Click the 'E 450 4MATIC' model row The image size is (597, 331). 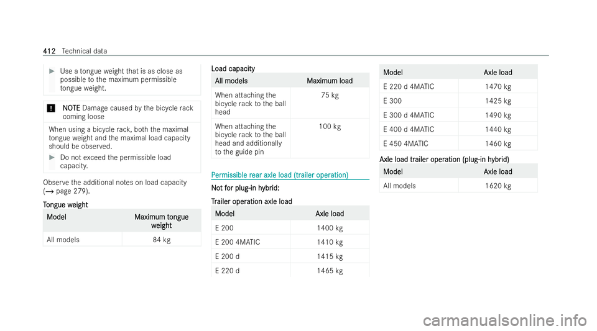coord(458,143)
